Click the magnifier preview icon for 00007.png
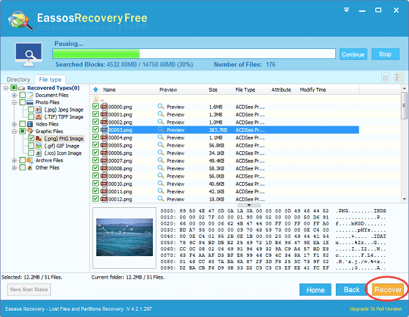 coord(161,160)
